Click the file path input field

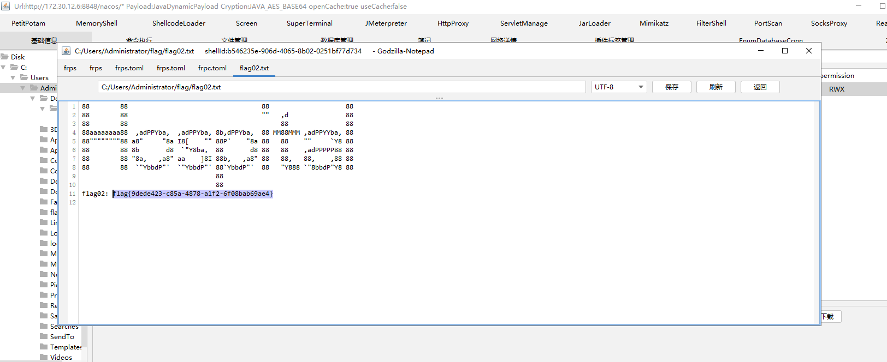click(x=342, y=87)
